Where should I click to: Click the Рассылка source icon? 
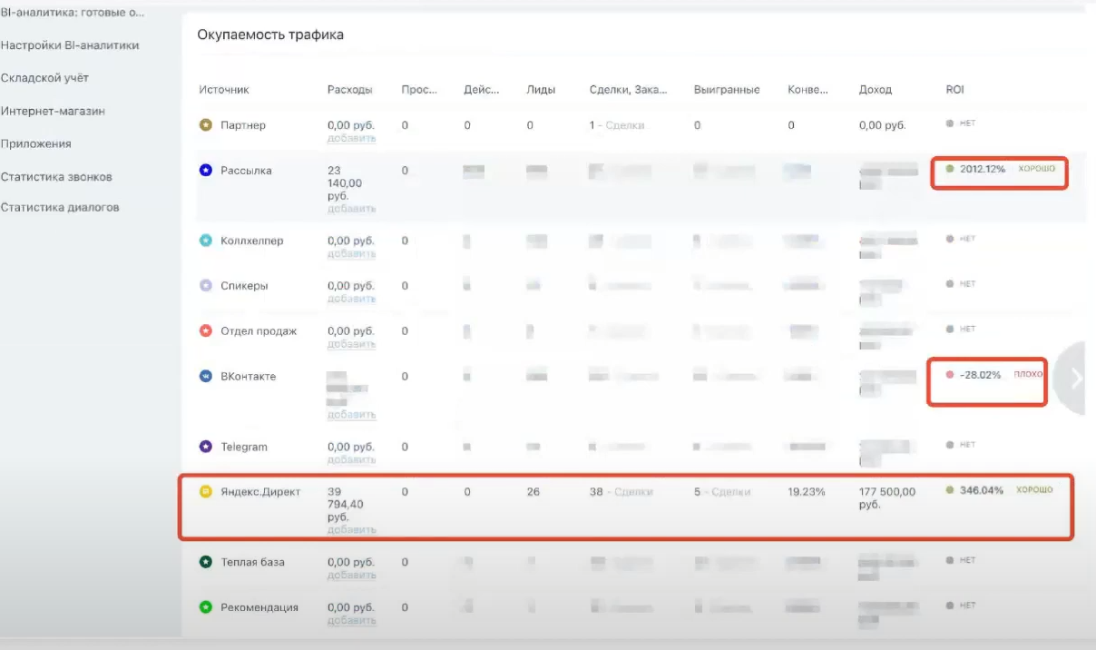(x=206, y=171)
